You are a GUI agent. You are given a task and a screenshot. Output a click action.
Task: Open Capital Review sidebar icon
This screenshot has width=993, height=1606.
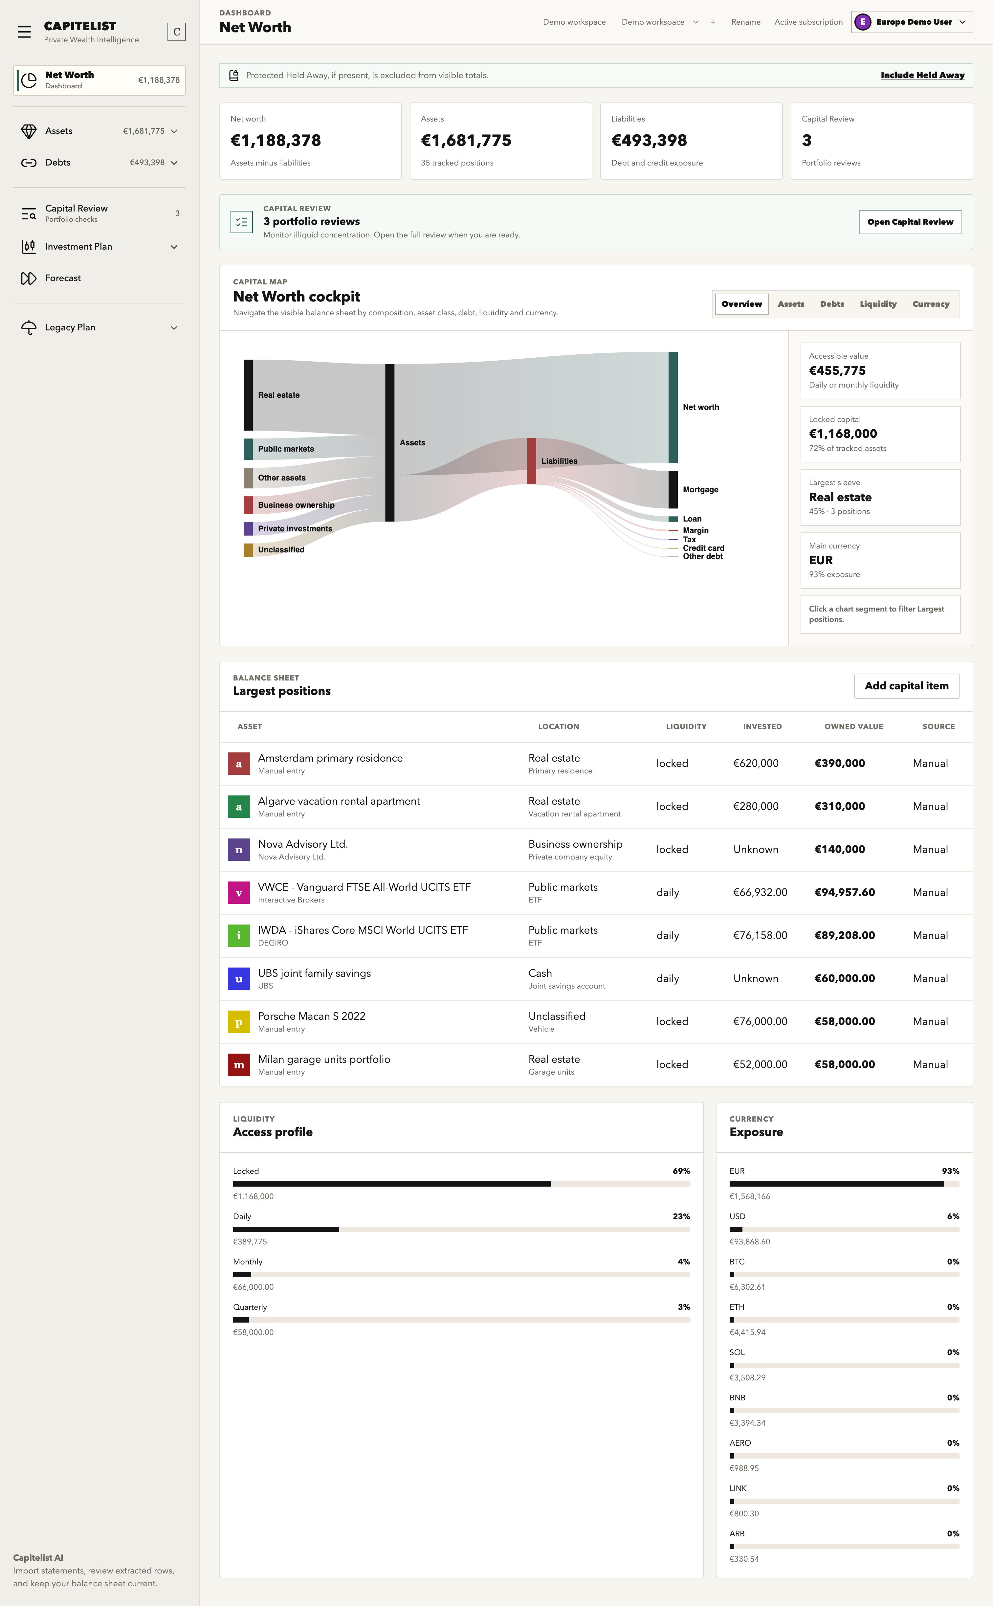[29, 213]
